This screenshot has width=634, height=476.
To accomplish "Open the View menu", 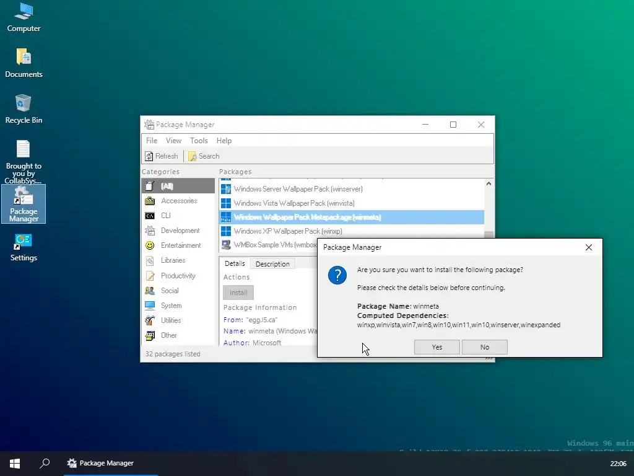I will (x=173, y=141).
